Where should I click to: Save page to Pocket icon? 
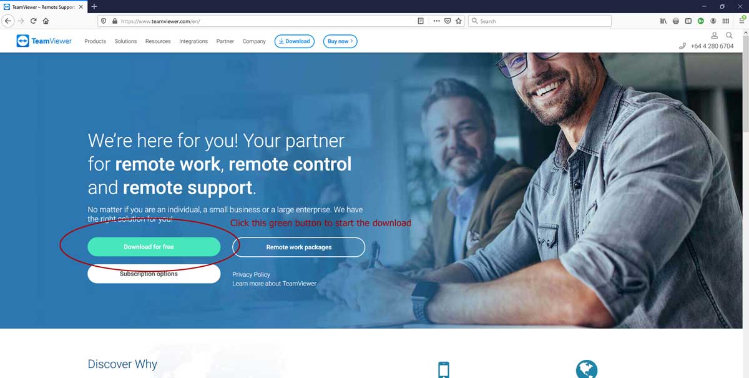click(x=448, y=21)
